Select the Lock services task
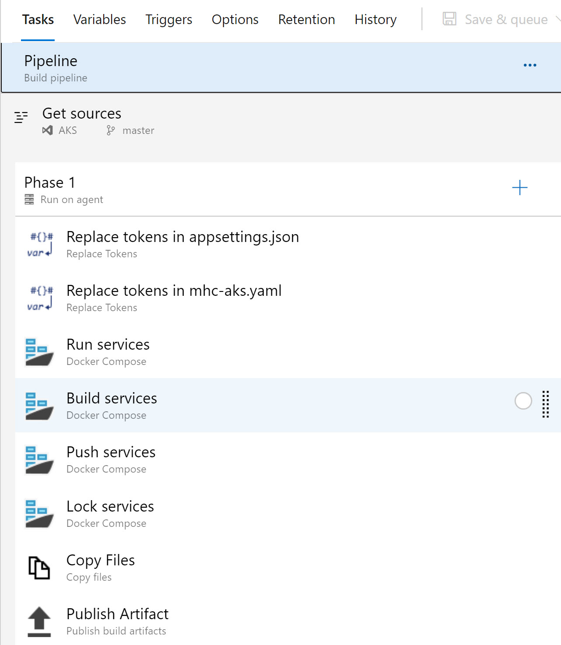 (x=110, y=506)
